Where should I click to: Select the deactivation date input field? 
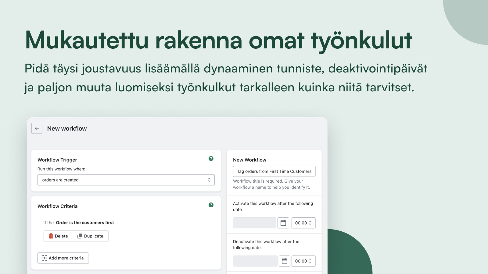pos(255,261)
